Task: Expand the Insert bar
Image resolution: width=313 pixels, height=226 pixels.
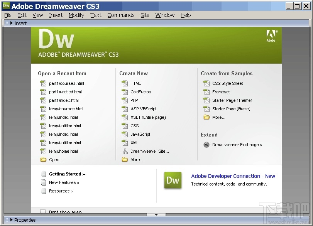Action: click(x=12, y=23)
